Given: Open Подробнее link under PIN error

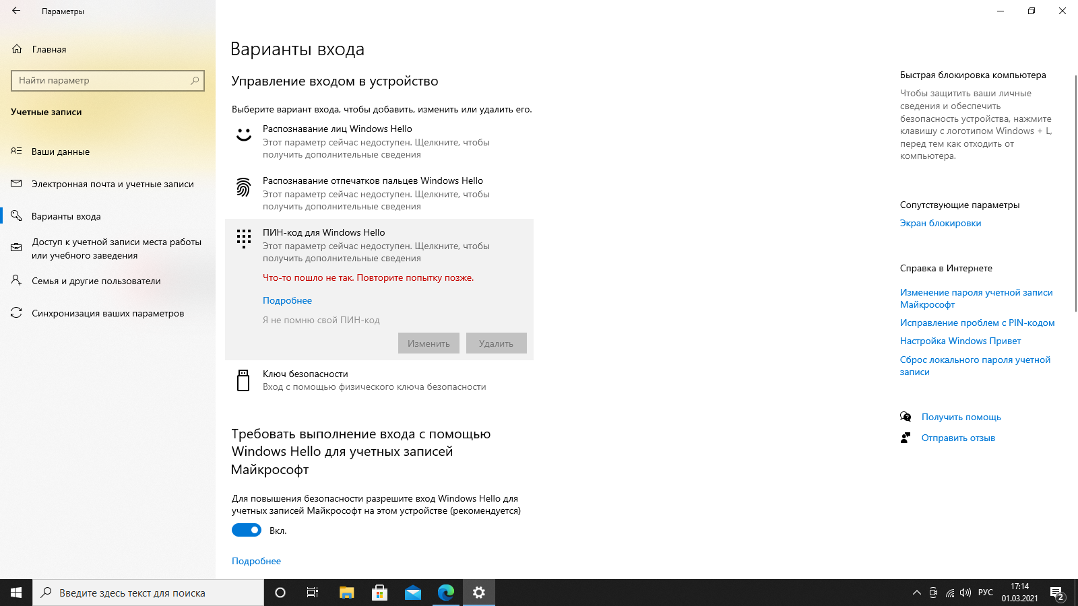Looking at the screenshot, I should tap(287, 300).
